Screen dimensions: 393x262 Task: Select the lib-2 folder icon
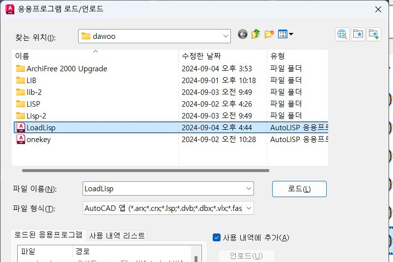point(21,92)
